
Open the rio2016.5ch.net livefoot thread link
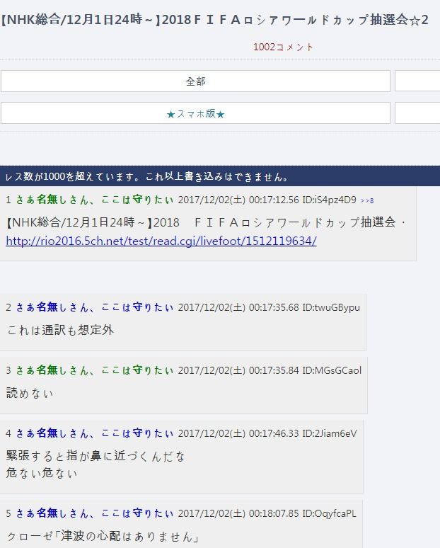point(161,241)
